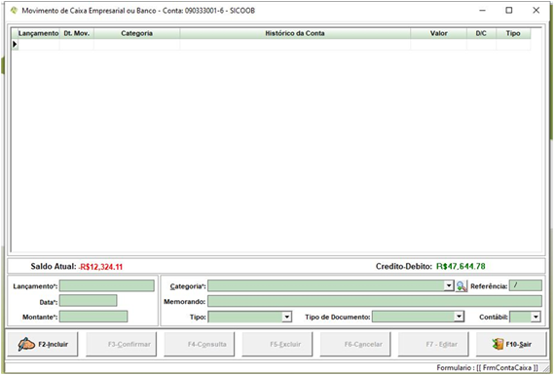Click the F3-Confirmar button
555x375 pixels.
click(x=121, y=344)
